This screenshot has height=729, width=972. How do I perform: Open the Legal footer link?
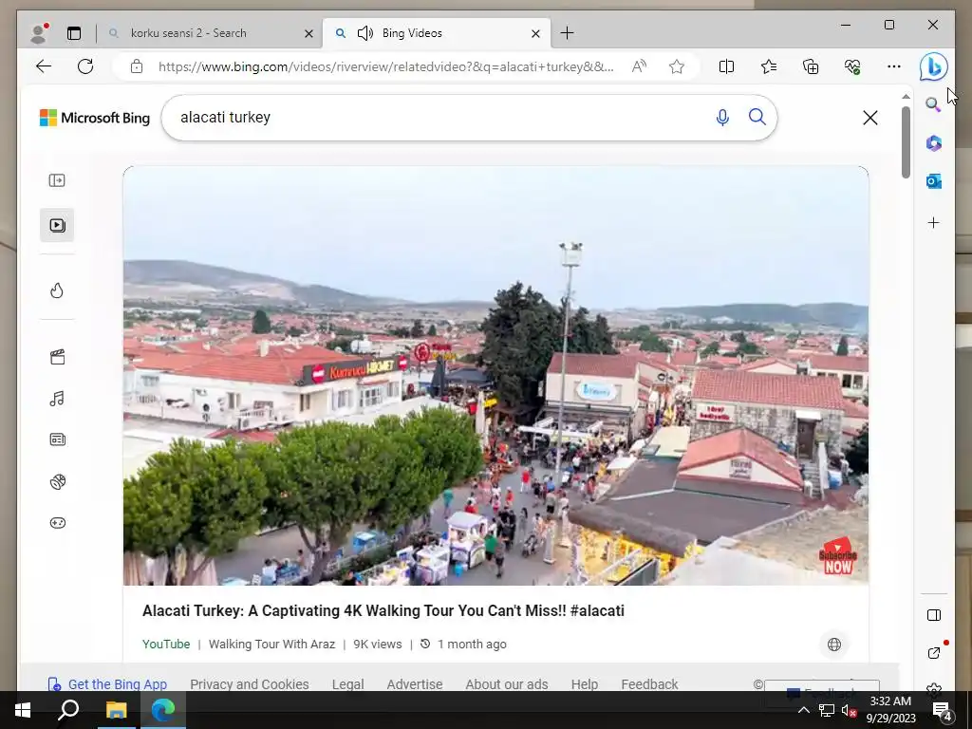tap(347, 684)
